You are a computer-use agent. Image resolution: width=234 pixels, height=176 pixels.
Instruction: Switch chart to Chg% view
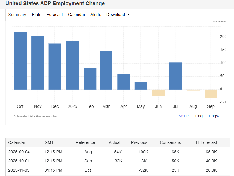[214, 116]
